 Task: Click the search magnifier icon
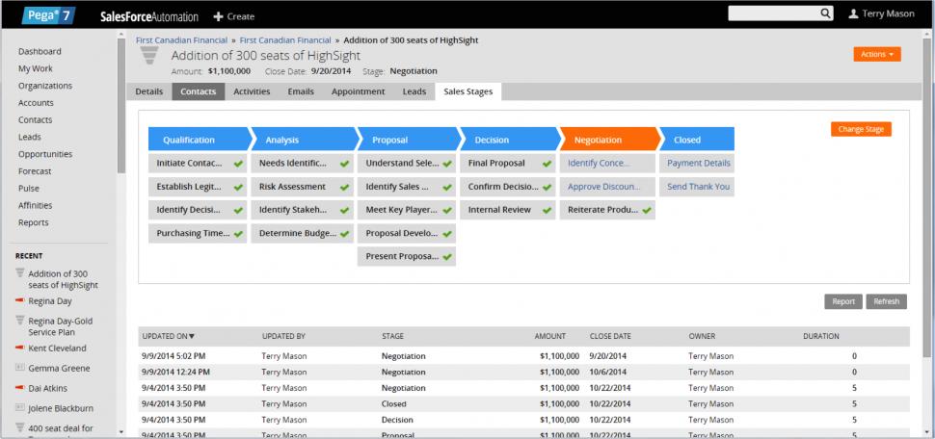pos(825,13)
